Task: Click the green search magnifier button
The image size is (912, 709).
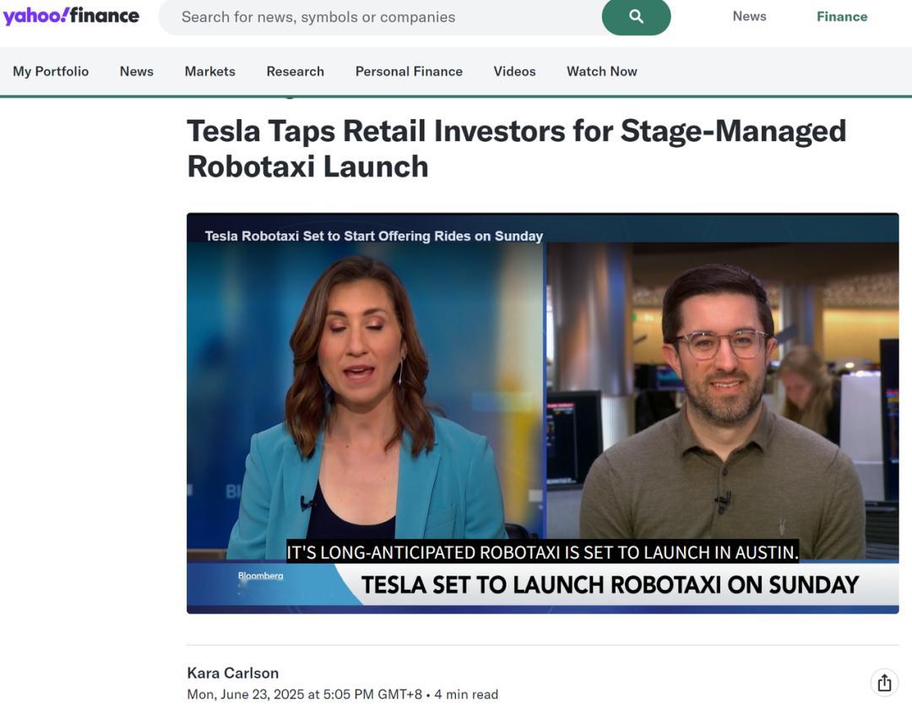Action: [636, 17]
